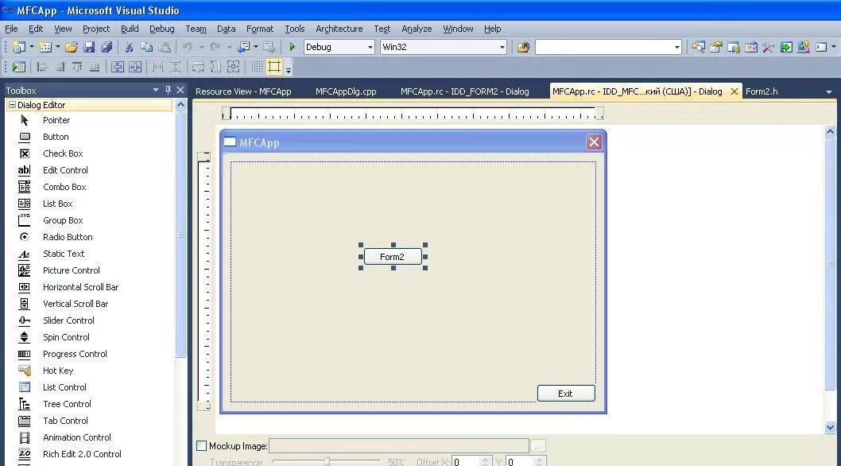Image resolution: width=841 pixels, height=466 pixels.
Task: Click the Start Page toolbar icon
Action: 786,47
